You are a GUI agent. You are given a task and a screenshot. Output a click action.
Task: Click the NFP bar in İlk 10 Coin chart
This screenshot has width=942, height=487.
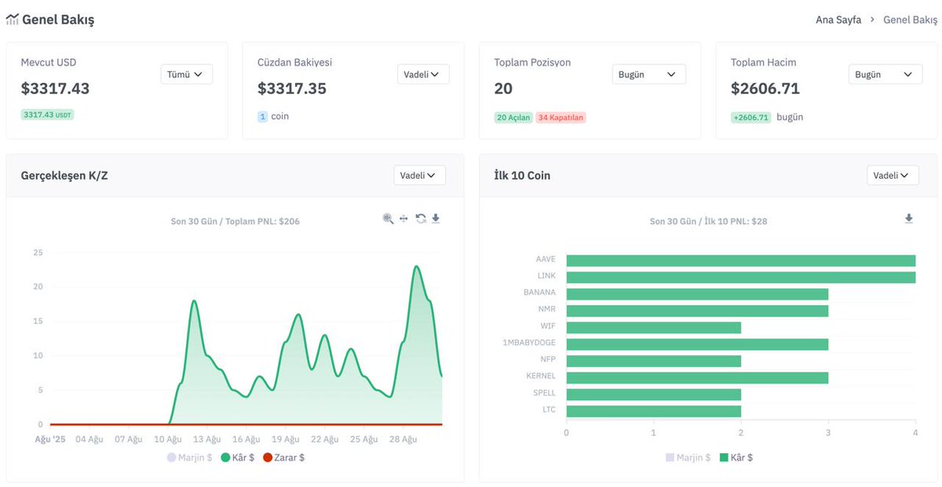pos(654,361)
